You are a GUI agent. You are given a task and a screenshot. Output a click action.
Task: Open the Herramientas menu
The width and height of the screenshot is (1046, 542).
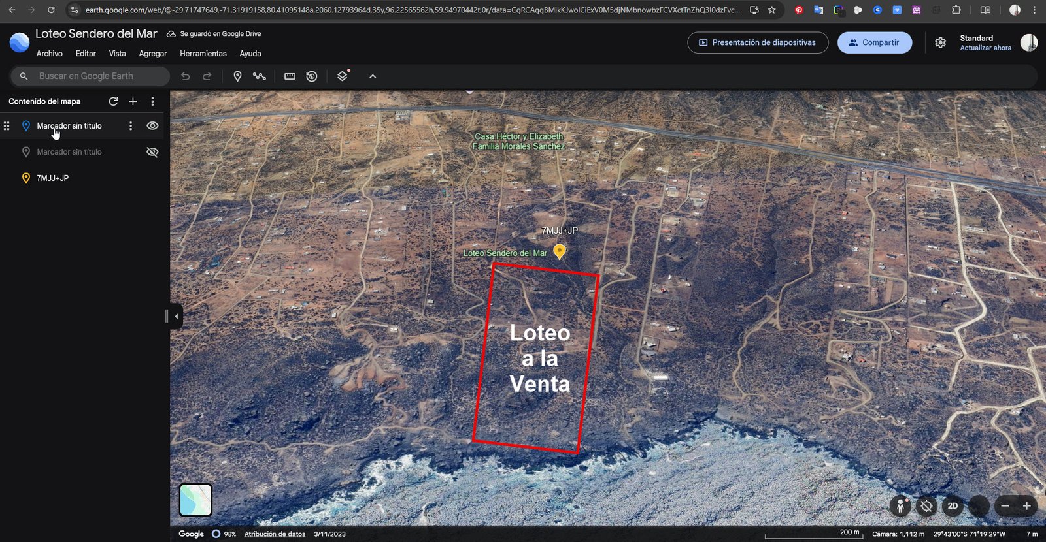pyautogui.click(x=203, y=54)
